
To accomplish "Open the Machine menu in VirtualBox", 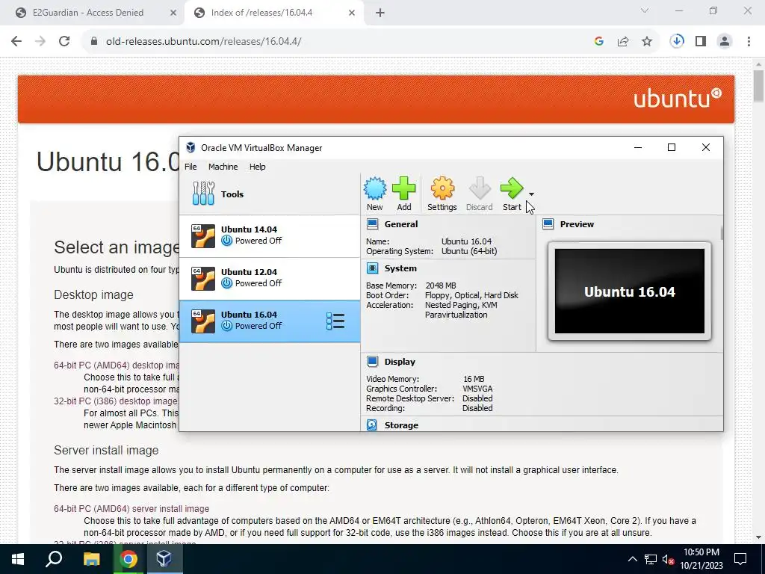I will click(223, 167).
